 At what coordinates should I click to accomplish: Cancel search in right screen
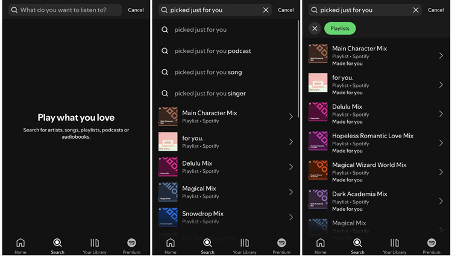[x=436, y=10]
